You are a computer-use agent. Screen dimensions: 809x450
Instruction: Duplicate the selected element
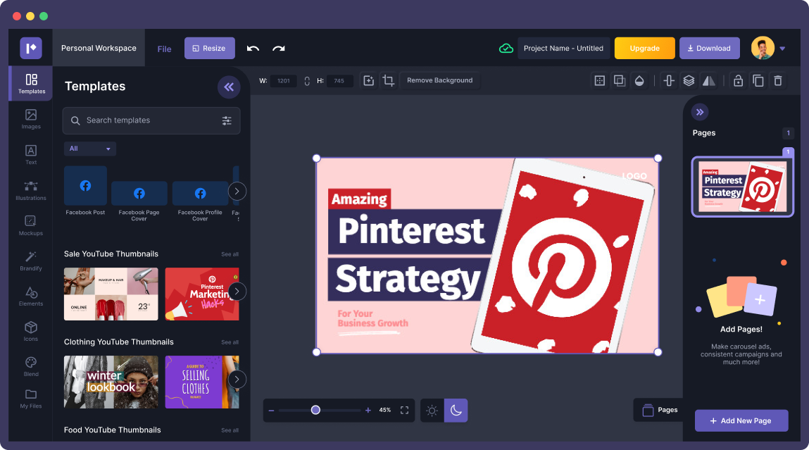[758, 80]
